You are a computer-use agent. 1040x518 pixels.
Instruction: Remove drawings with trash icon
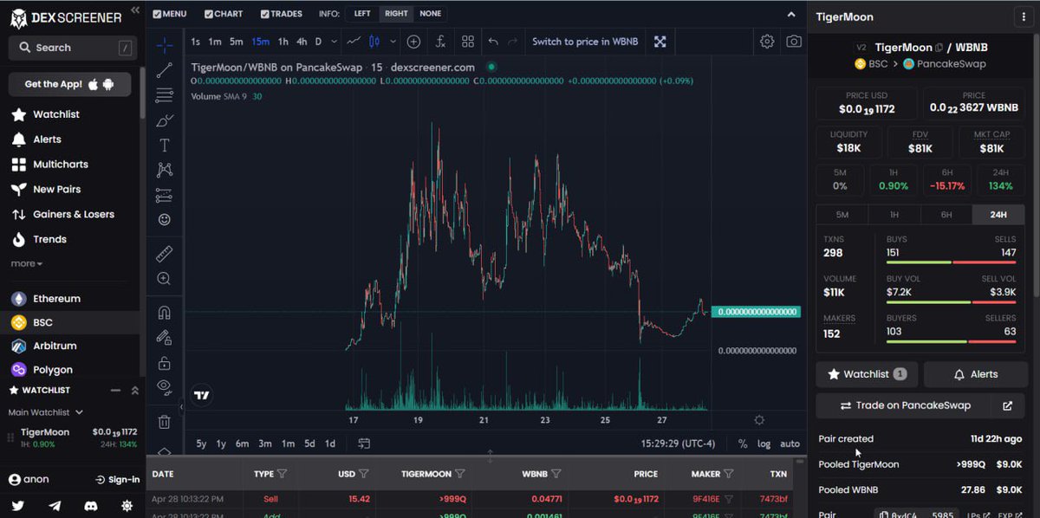164,422
